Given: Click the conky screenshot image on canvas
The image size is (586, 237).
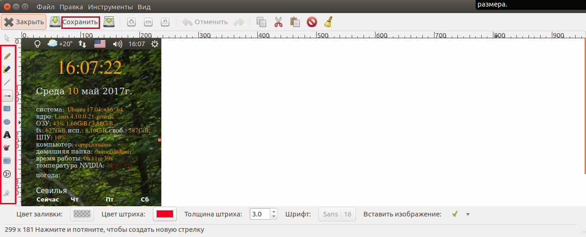Looking at the screenshot, I should tap(91, 122).
